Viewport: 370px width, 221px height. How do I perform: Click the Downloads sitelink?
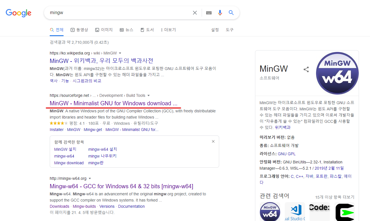tap(59, 206)
